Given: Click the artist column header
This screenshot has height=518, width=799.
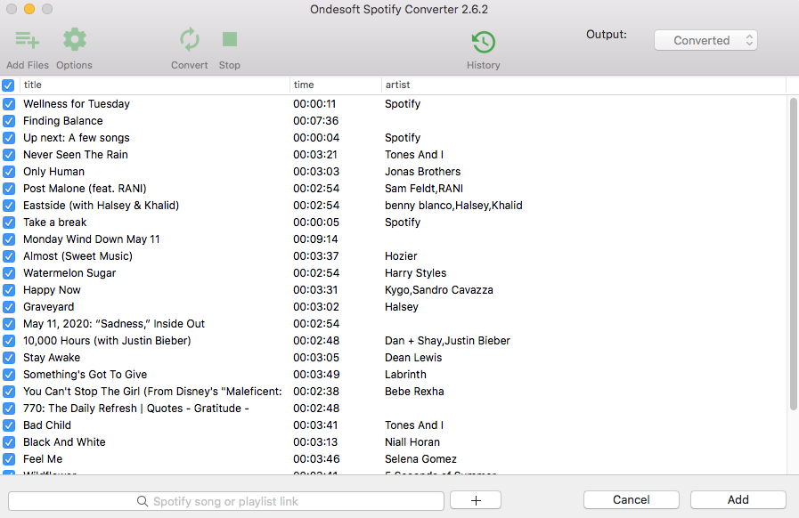Looking at the screenshot, I should coord(583,85).
